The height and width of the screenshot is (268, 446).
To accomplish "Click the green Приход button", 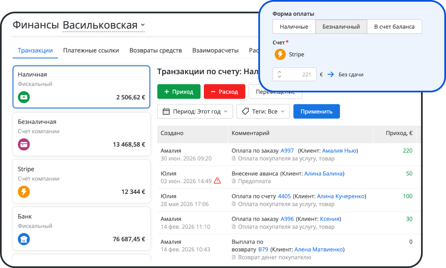I will pos(179,92).
